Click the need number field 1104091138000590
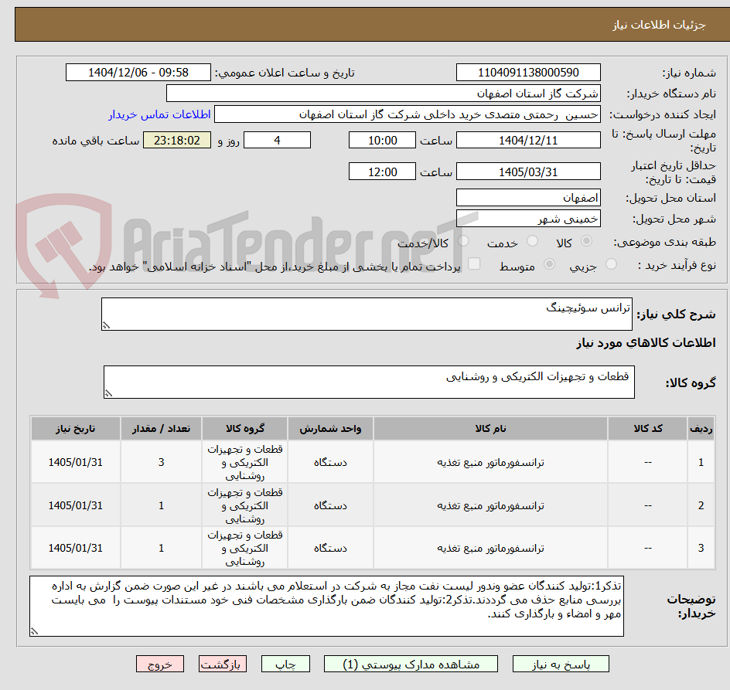This screenshot has width=730, height=690. (528, 73)
